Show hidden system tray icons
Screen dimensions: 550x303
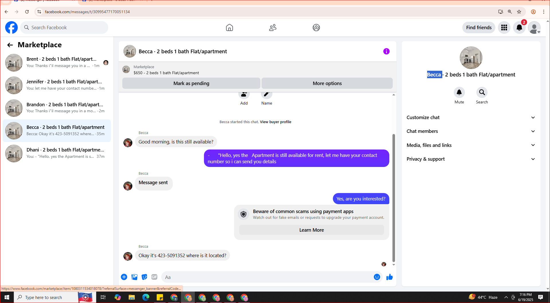[x=506, y=297]
